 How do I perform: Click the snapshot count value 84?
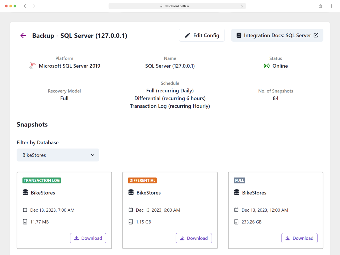[276, 98]
